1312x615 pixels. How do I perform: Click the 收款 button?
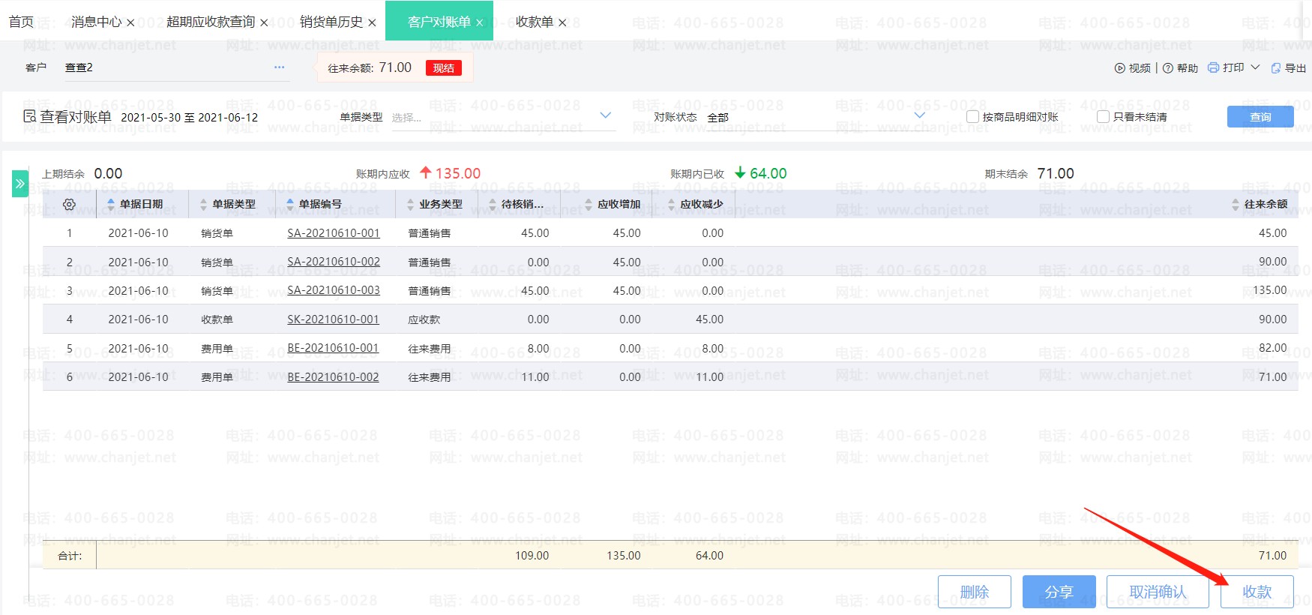click(x=1257, y=592)
